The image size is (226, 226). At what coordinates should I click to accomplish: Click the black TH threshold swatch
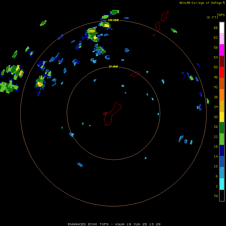(x=222, y=195)
